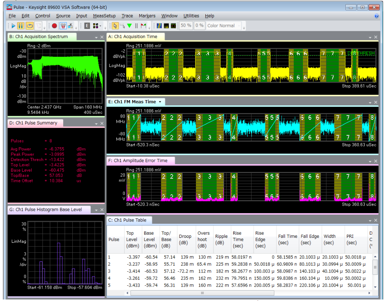Click the green triangle marker tool
This screenshot has height=301, width=385.
[x=129, y=26]
